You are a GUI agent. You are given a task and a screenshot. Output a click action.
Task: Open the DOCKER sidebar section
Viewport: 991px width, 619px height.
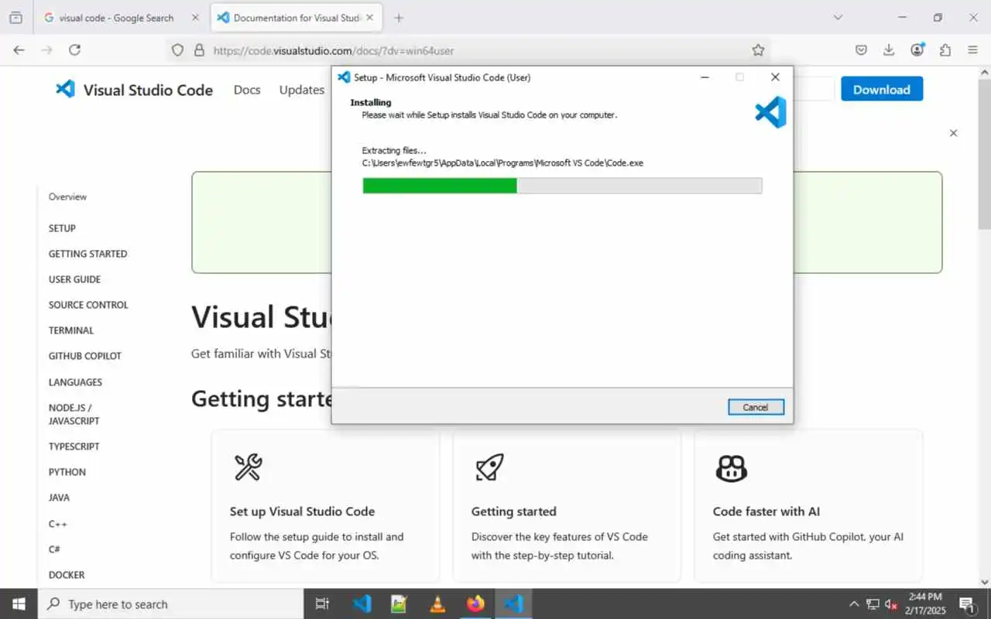(67, 575)
